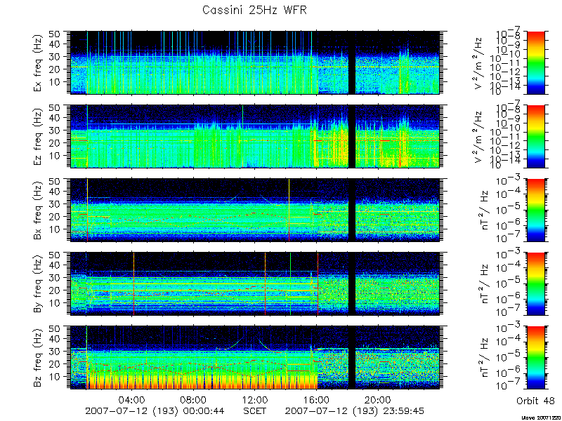Select the Ex freq spectrogram panel
The width and height of the screenshot is (562, 421).
click(255, 62)
